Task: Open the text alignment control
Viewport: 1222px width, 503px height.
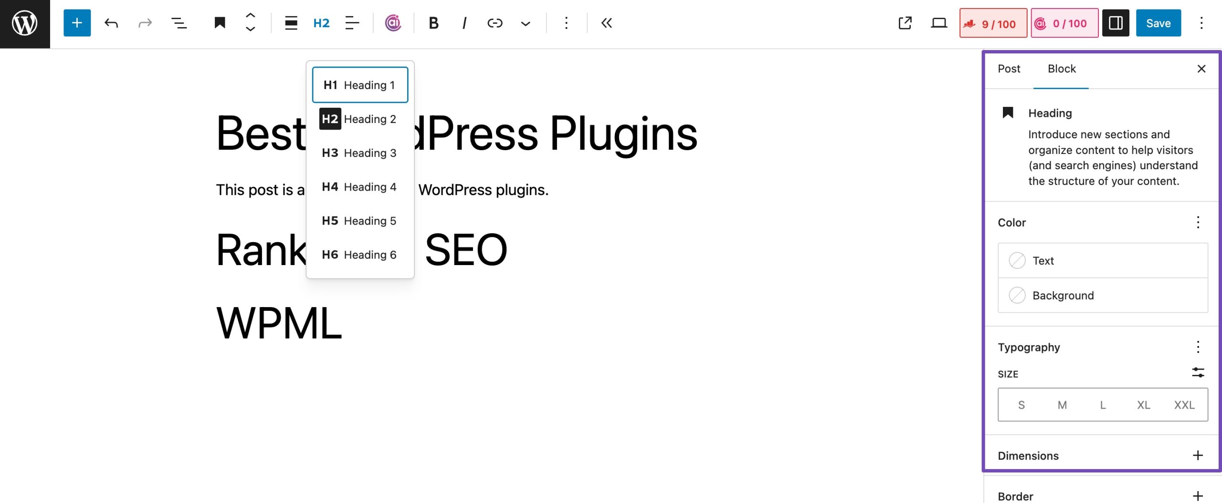Action: (352, 23)
